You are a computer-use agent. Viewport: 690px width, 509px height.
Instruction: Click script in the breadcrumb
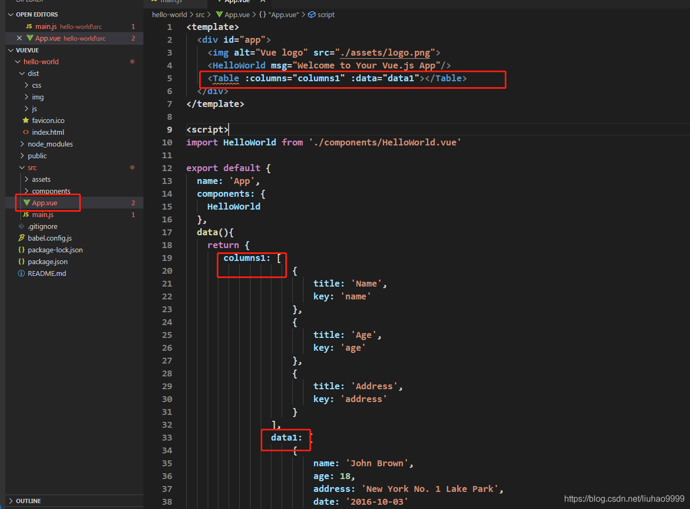[326, 14]
